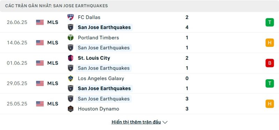Click the green T badge for the 29.05.25 match

coord(270,83)
